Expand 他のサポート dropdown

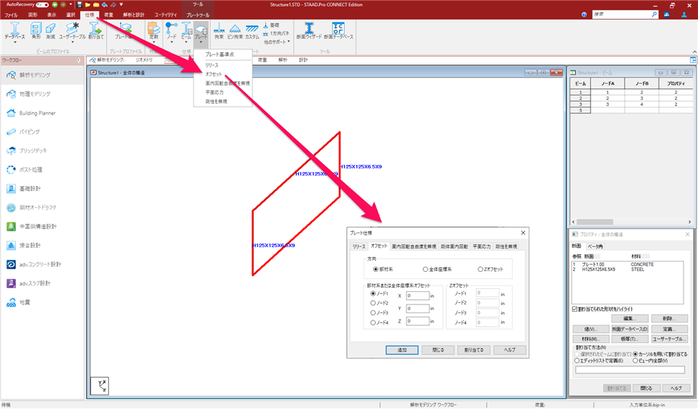[x=277, y=42]
